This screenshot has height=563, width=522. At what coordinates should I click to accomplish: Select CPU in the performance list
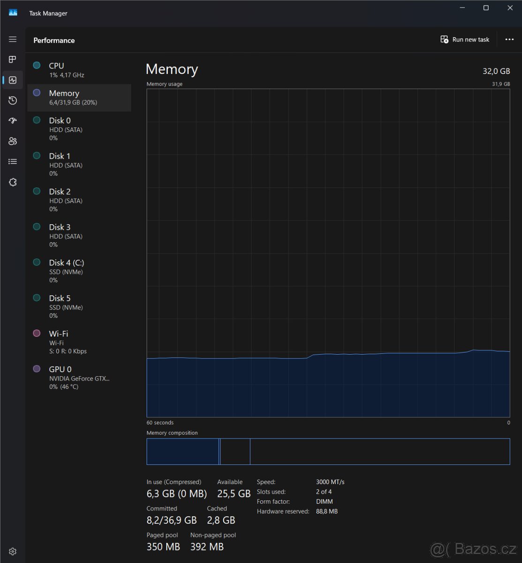coord(79,70)
